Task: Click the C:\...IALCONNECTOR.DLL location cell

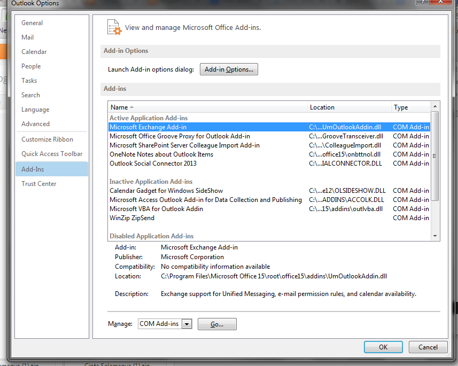Action: (x=346, y=163)
